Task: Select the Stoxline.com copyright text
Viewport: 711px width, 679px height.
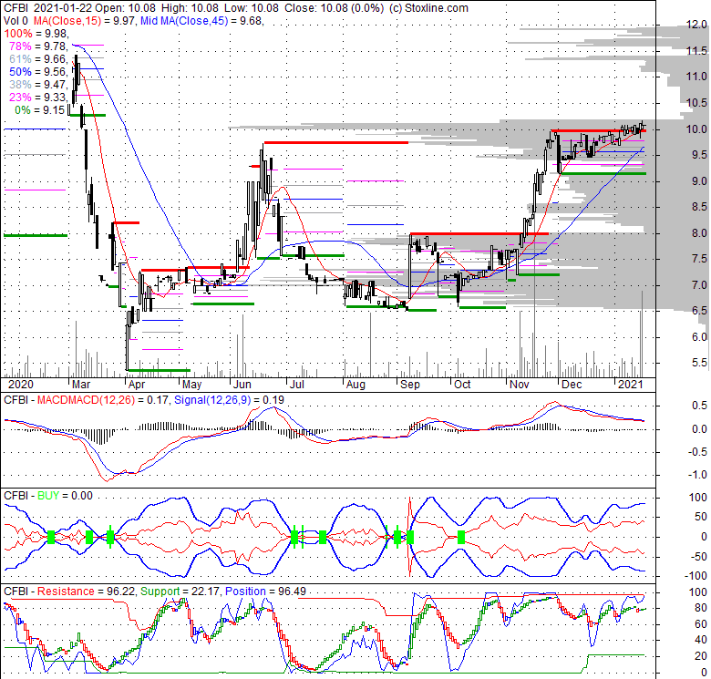Action: 428,7
